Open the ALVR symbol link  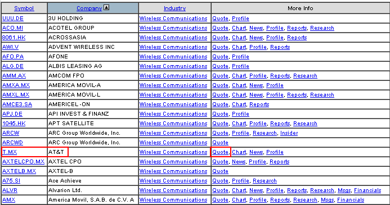click(x=10, y=190)
